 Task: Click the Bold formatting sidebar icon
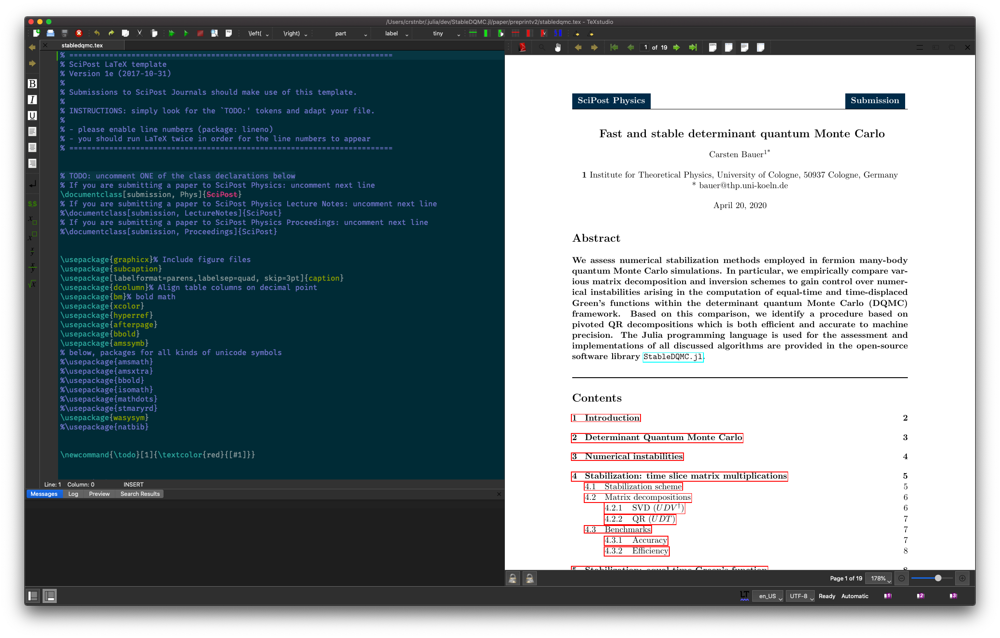coord(32,84)
